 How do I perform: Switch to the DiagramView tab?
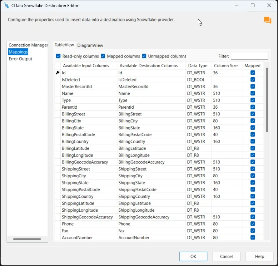click(90, 45)
